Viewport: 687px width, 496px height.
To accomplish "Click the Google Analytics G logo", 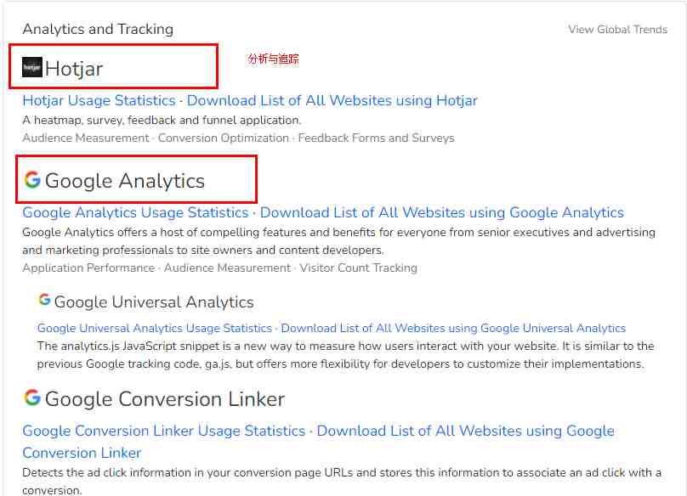I will pos(32,179).
